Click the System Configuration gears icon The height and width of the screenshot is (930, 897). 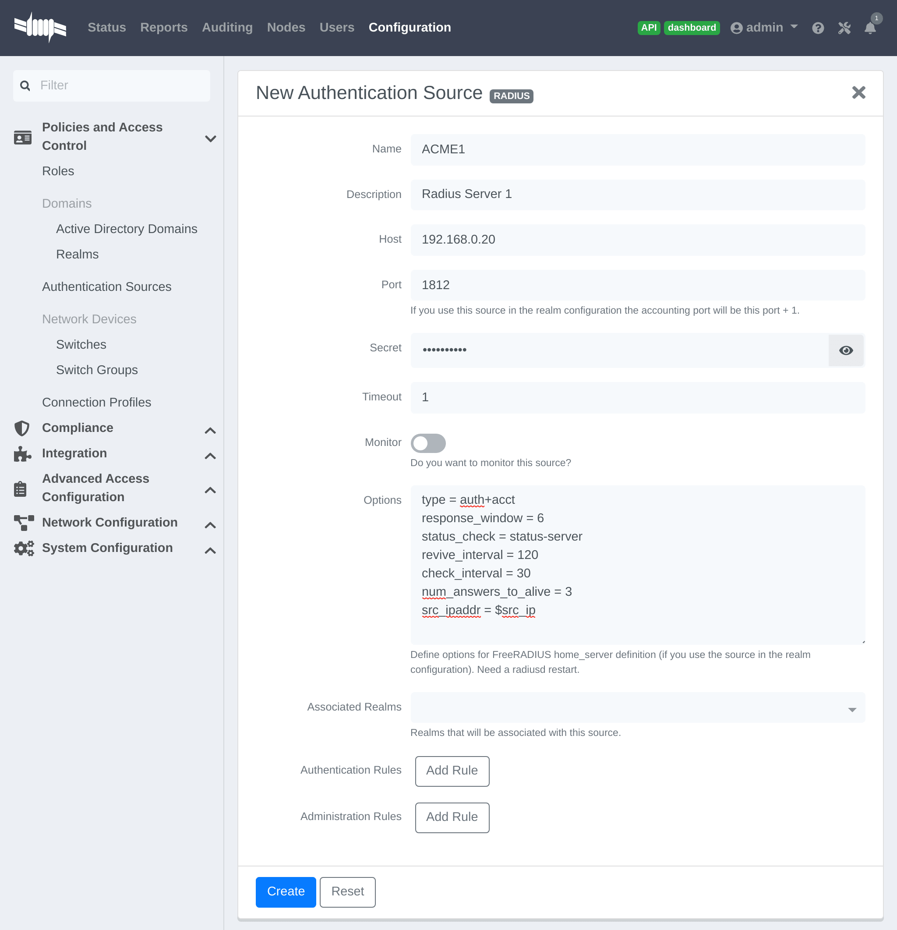tap(24, 548)
